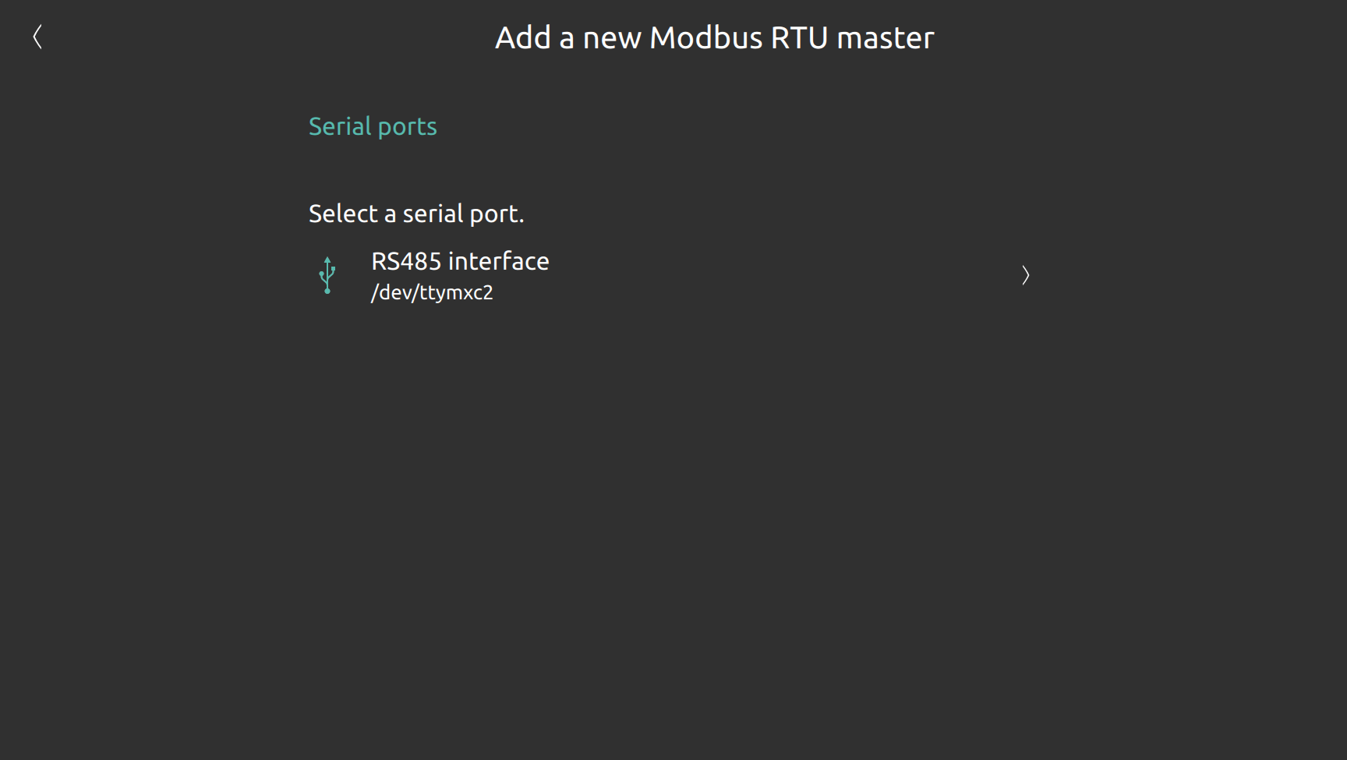Click the 'Select a serial port.' instruction text
The width and height of the screenshot is (1347, 760).
tap(416, 214)
